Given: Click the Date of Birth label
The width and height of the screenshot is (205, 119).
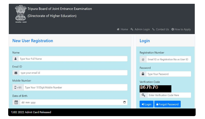Looking at the screenshot, I should coord(20,96).
